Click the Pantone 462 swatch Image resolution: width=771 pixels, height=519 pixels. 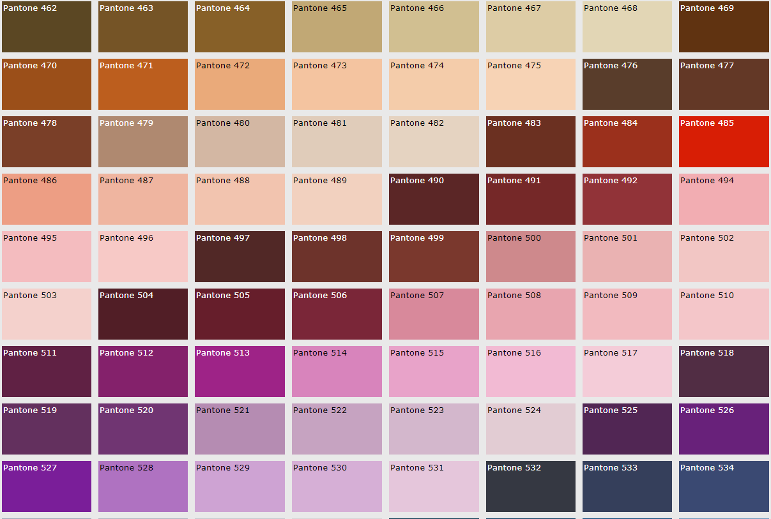47,27
